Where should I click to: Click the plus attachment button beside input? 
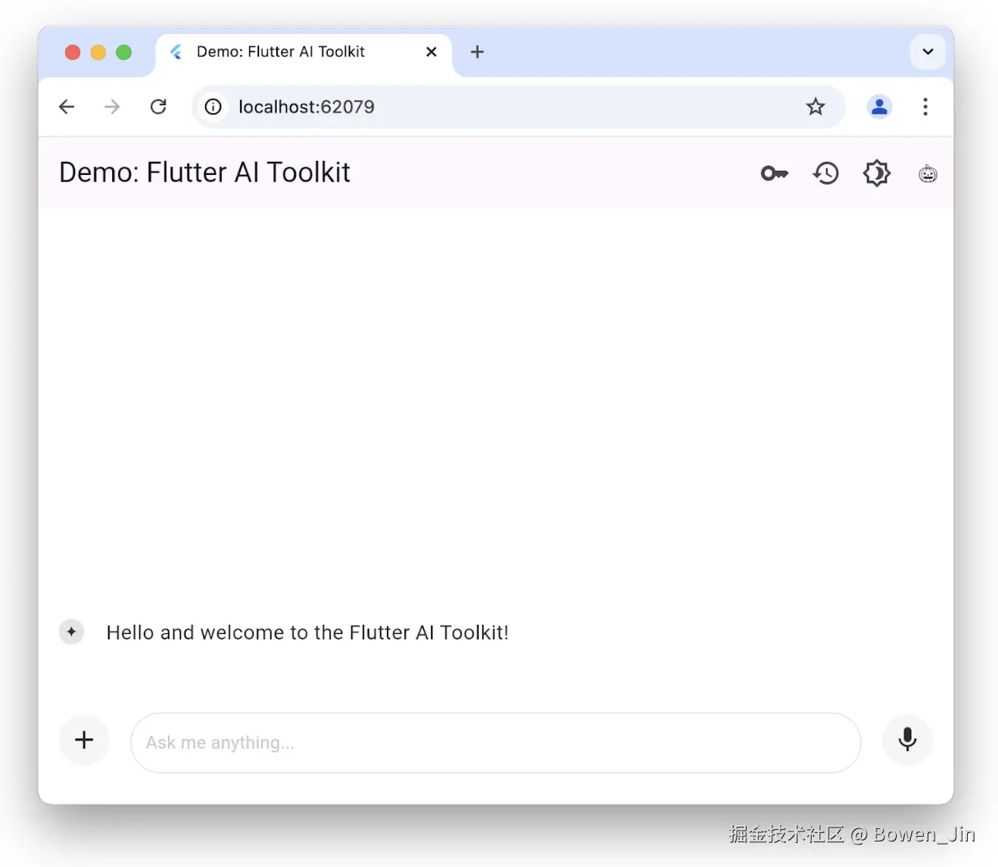pyautogui.click(x=84, y=740)
